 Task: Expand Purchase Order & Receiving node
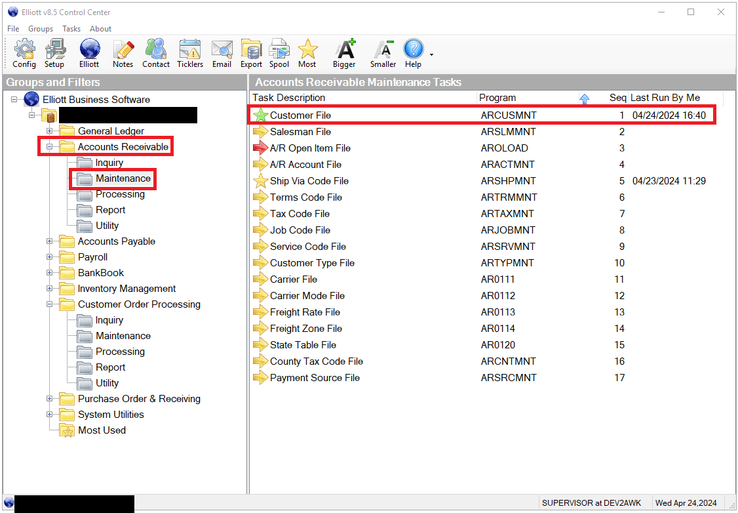click(49, 399)
